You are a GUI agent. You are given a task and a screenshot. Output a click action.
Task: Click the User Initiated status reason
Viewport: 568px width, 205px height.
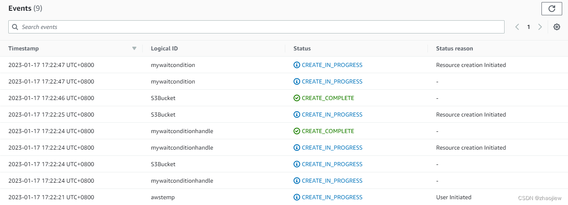tap(454, 197)
